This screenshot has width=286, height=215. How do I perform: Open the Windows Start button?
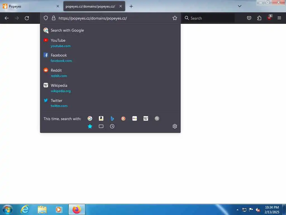[7, 209]
